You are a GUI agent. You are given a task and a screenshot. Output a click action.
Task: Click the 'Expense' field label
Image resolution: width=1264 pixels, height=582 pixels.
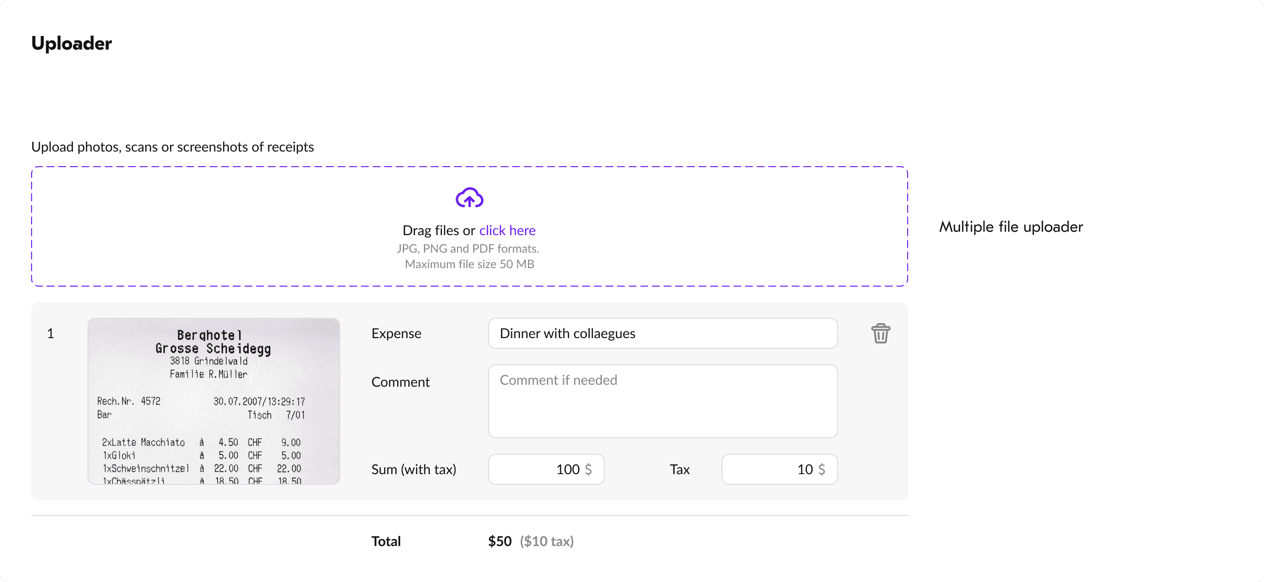396,333
